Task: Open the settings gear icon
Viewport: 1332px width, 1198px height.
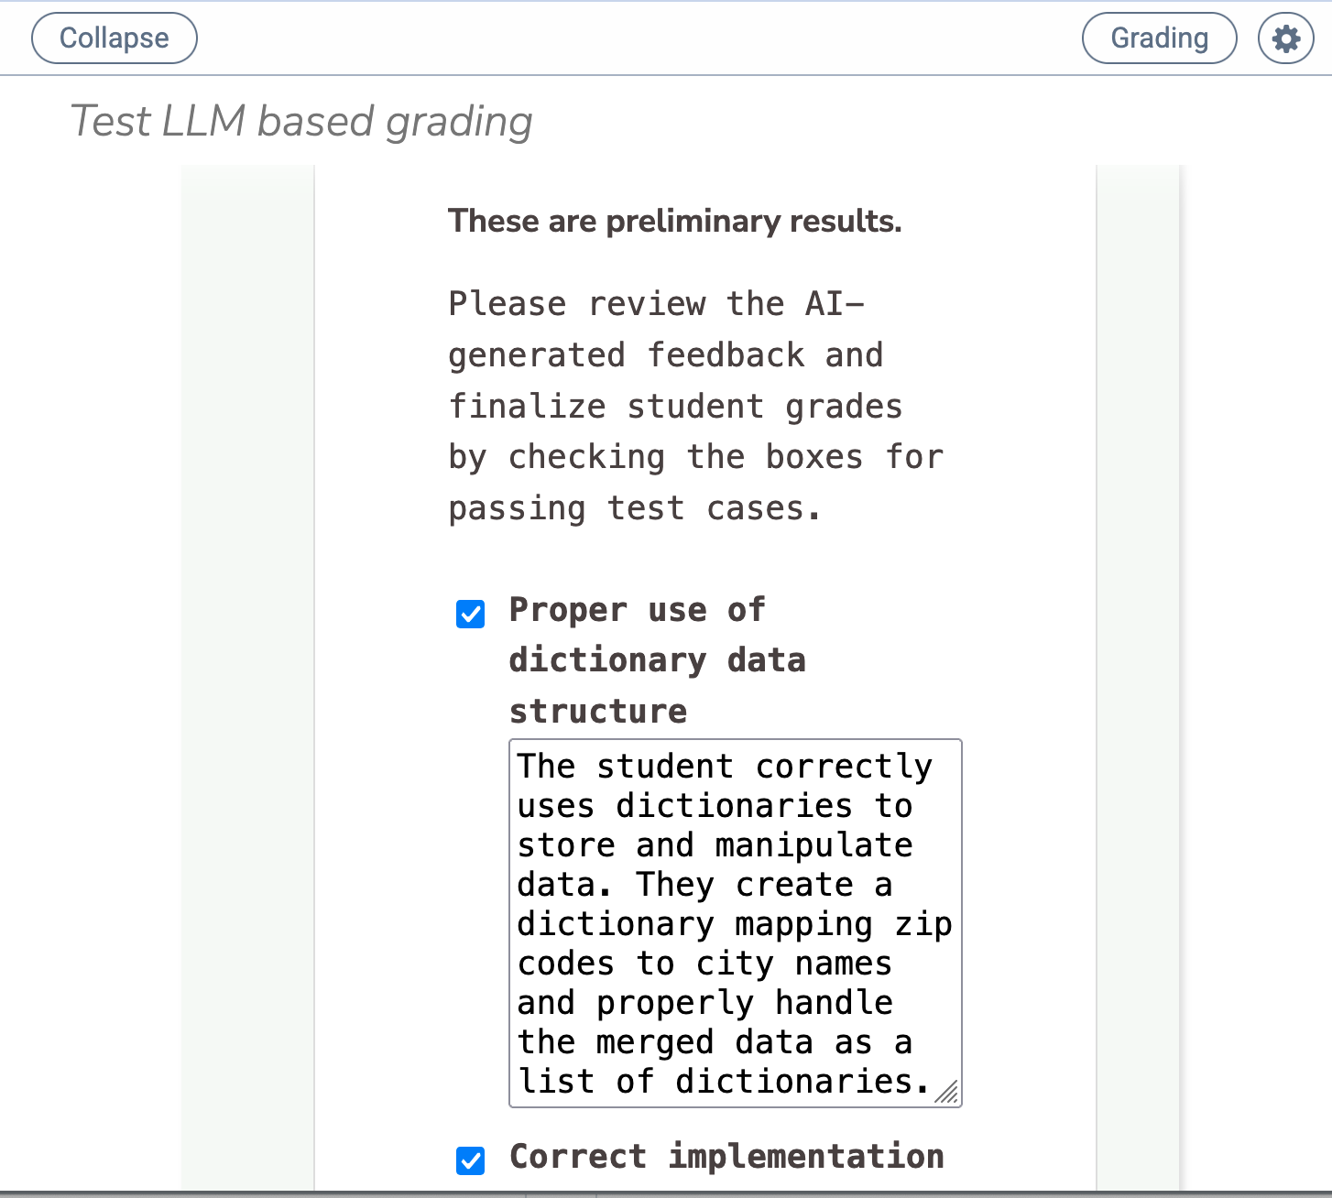Action: (x=1286, y=38)
